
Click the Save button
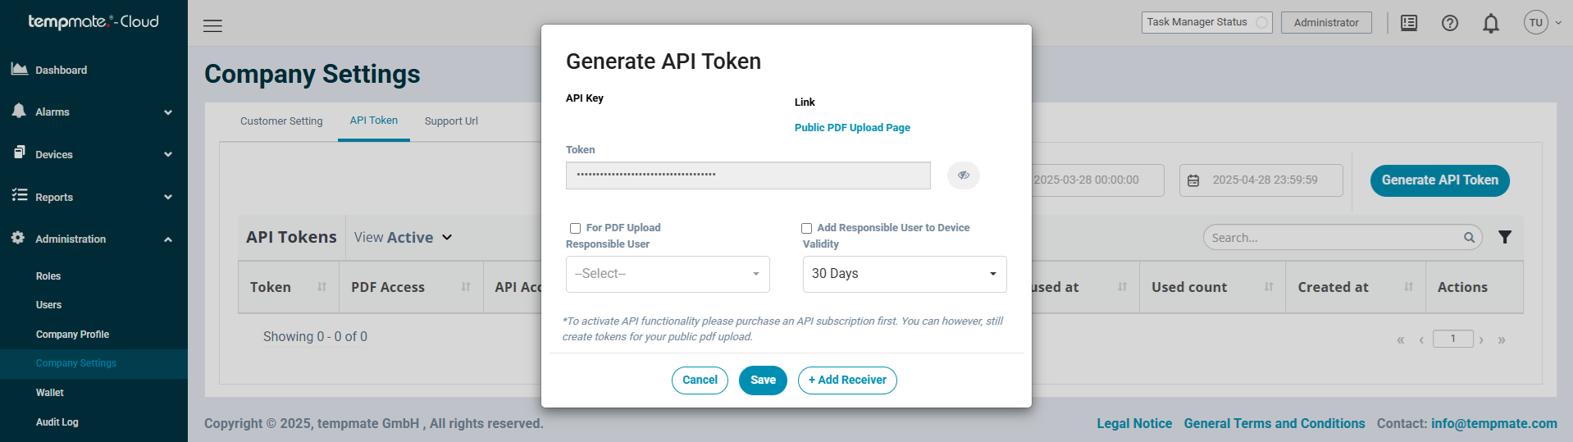click(x=763, y=380)
